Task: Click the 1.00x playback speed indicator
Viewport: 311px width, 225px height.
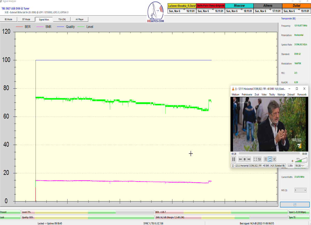Action: 291,166
